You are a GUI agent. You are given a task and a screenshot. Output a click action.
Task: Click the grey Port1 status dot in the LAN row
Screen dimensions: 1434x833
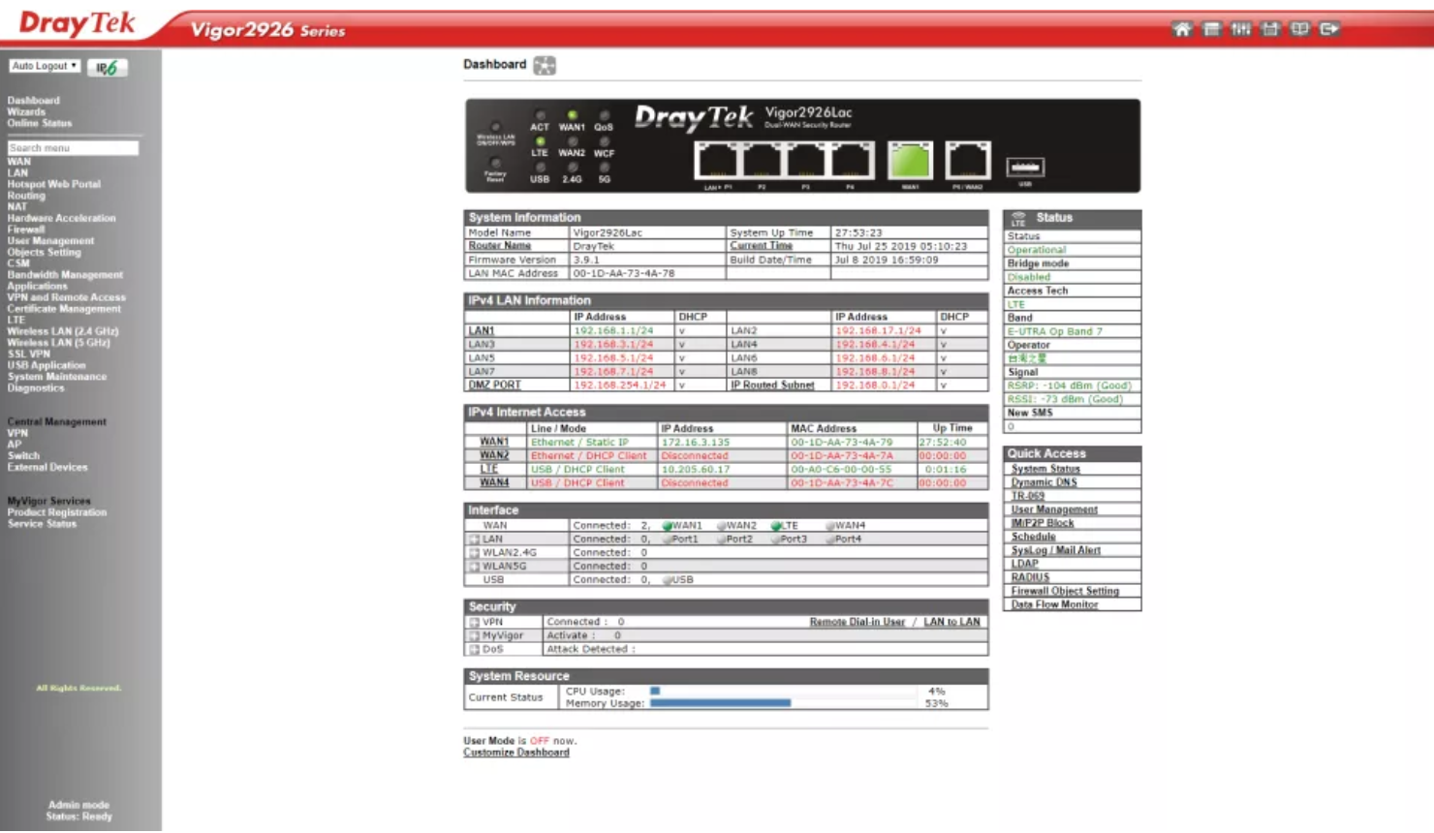(668, 540)
